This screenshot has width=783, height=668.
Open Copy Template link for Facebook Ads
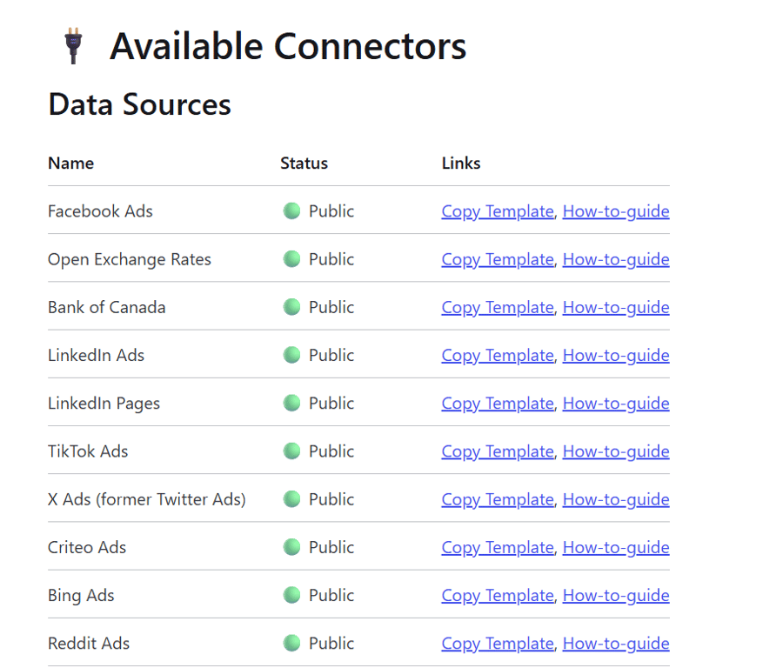[498, 211]
